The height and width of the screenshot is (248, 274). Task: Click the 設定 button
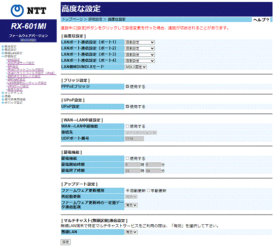[65, 242]
